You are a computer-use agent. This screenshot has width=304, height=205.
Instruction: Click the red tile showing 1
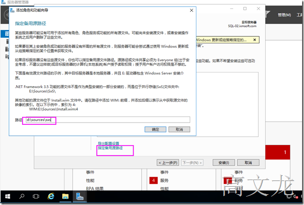point(278,152)
